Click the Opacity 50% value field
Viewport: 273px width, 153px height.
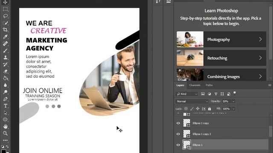(227, 101)
